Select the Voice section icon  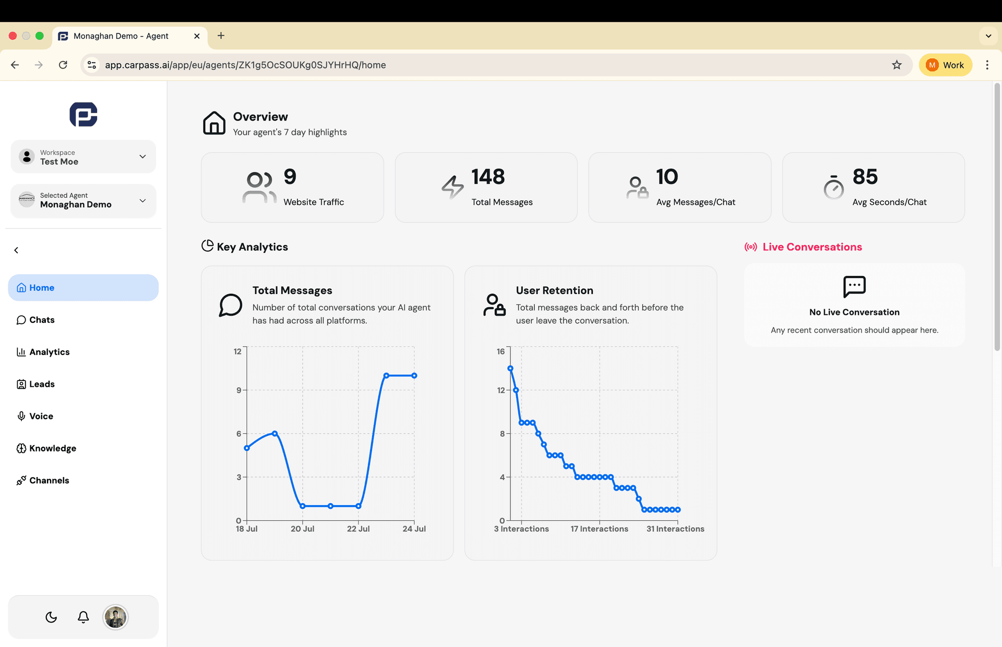point(21,416)
